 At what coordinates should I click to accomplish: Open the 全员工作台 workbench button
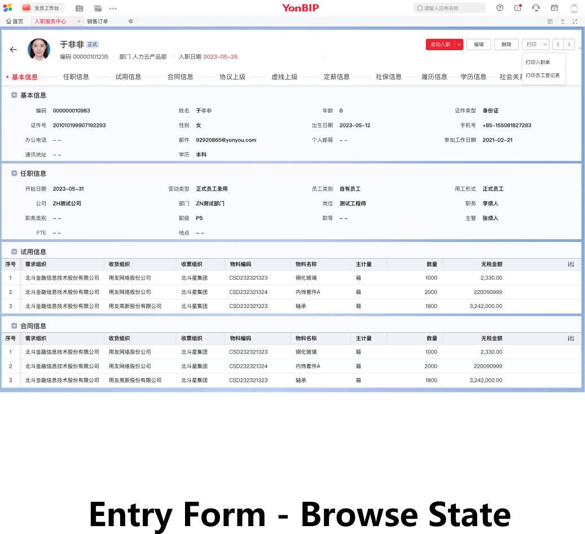[42, 8]
